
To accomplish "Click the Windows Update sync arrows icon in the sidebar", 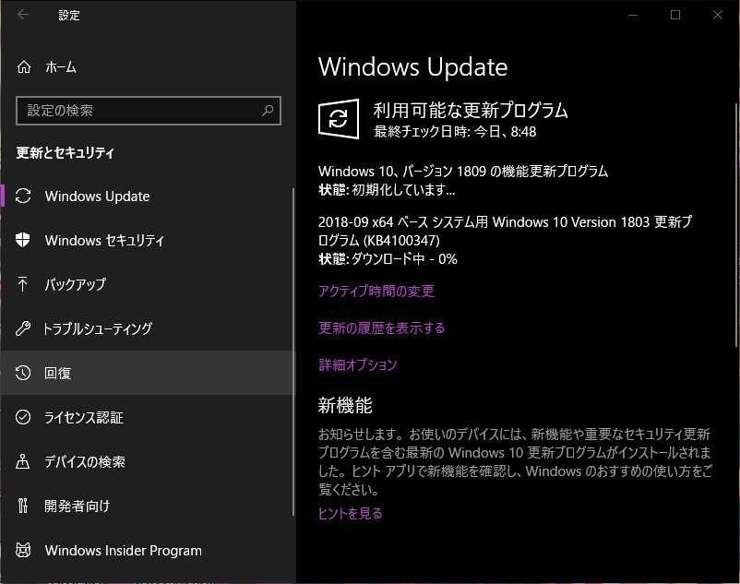I will pos(23,196).
